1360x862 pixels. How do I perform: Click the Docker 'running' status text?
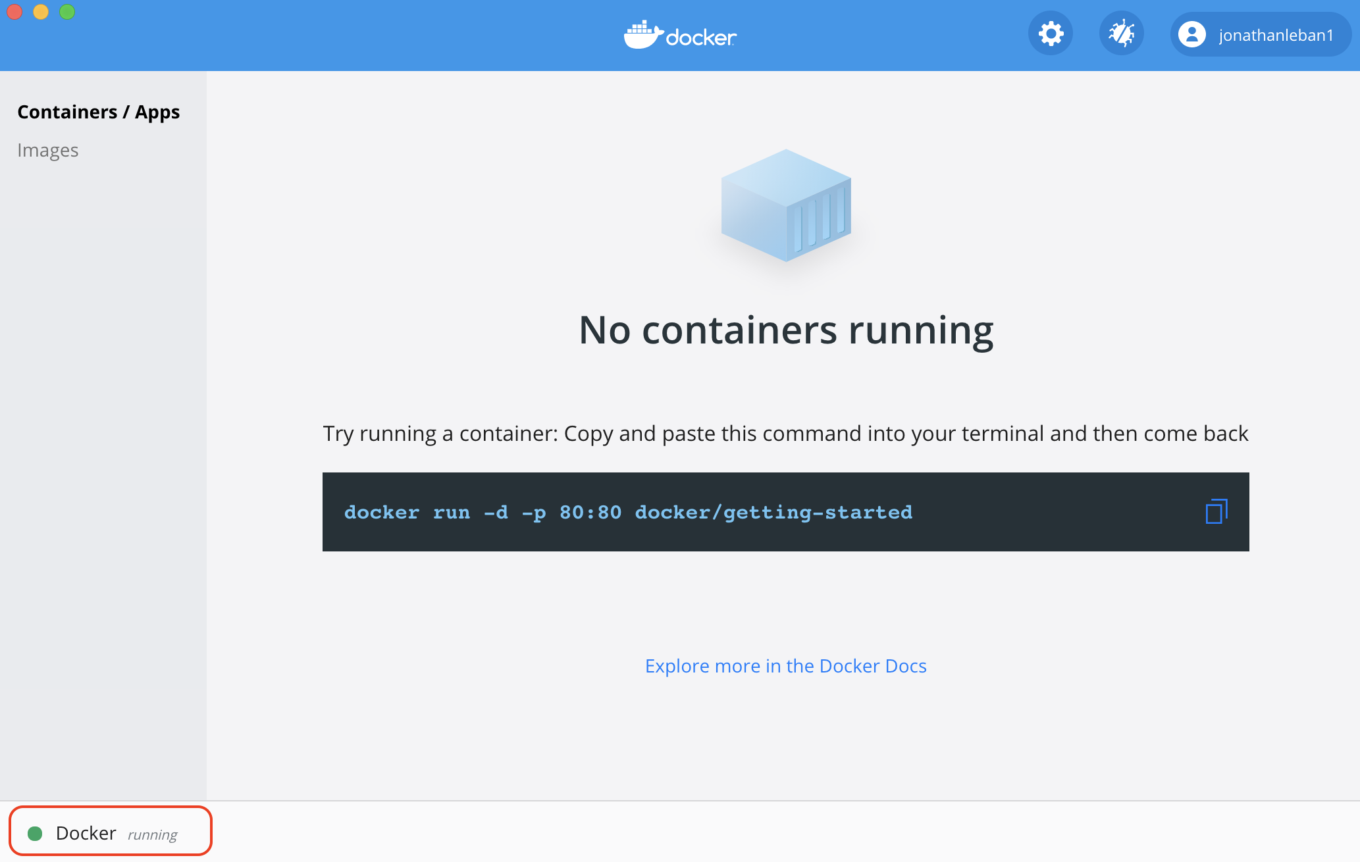tap(153, 835)
